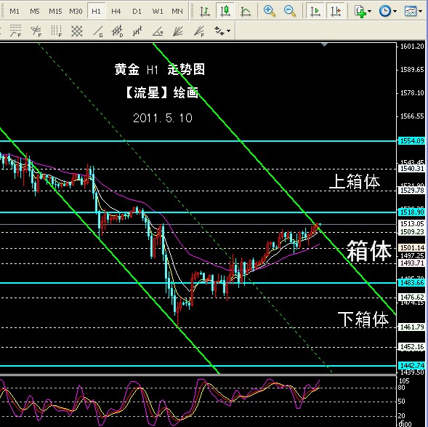Switch to the M5 timeframe
The height and width of the screenshot is (427, 428).
(35, 12)
